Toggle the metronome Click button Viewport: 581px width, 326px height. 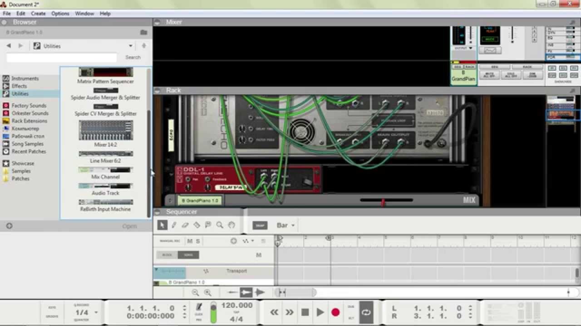coord(199,308)
